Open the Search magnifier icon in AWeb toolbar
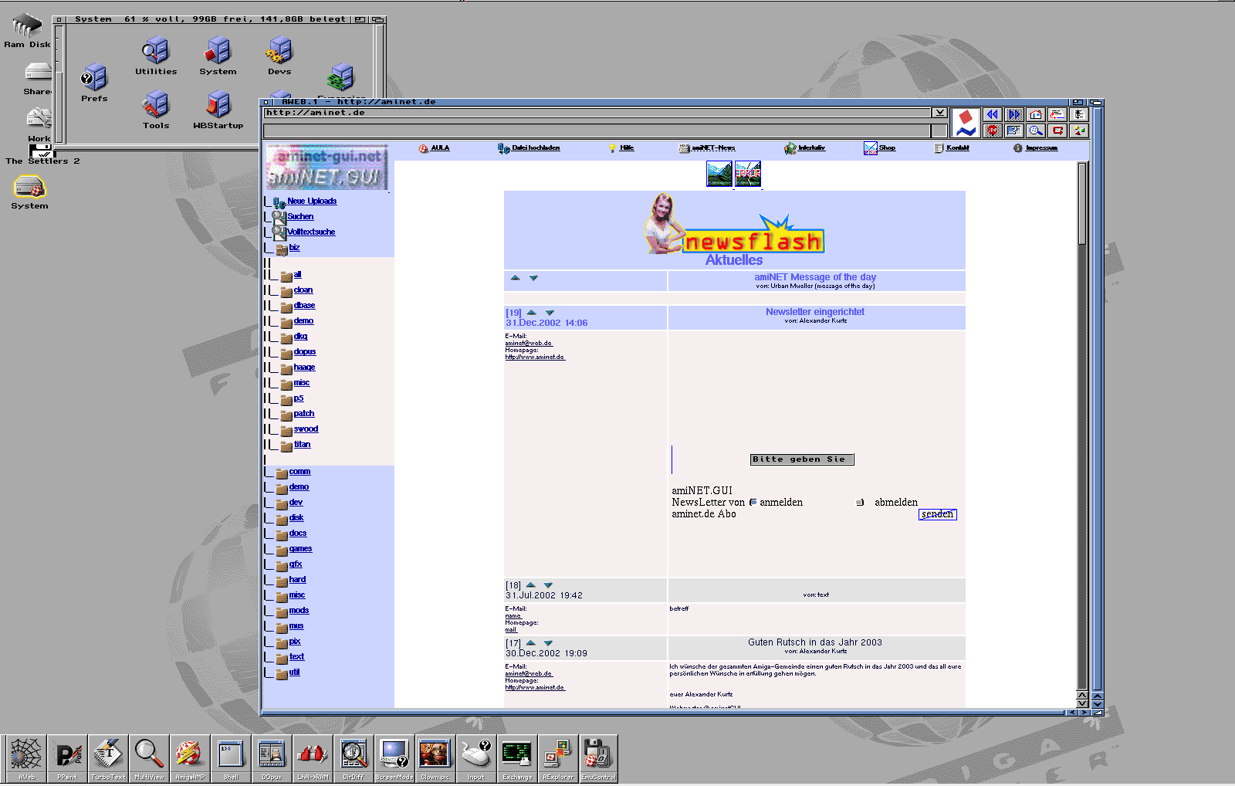 (x=1035, y=130)
